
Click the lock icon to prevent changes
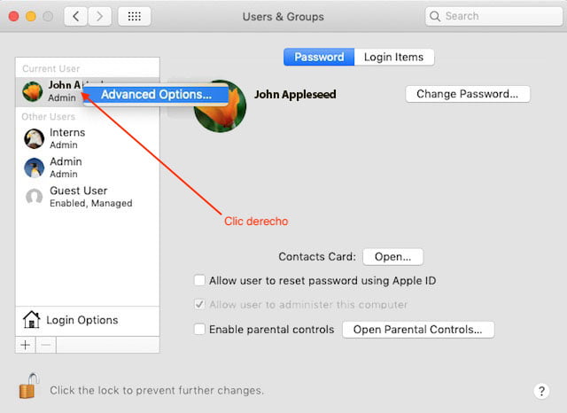(x=29, y=386)
